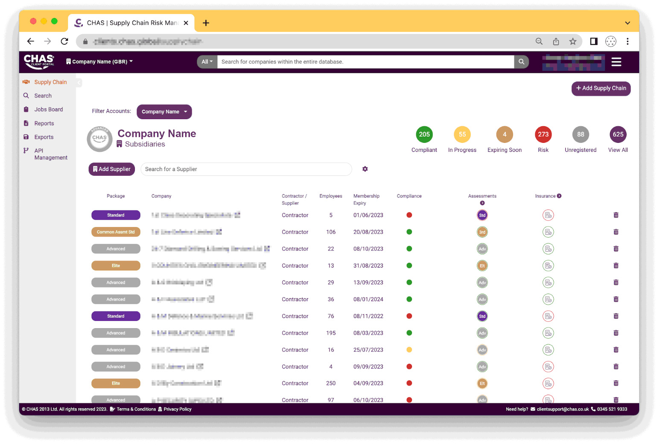The width and height of the screenshot is (660, 445).
Task: Click the Std assessment badge in first row
Action: [x=482, y=215]
